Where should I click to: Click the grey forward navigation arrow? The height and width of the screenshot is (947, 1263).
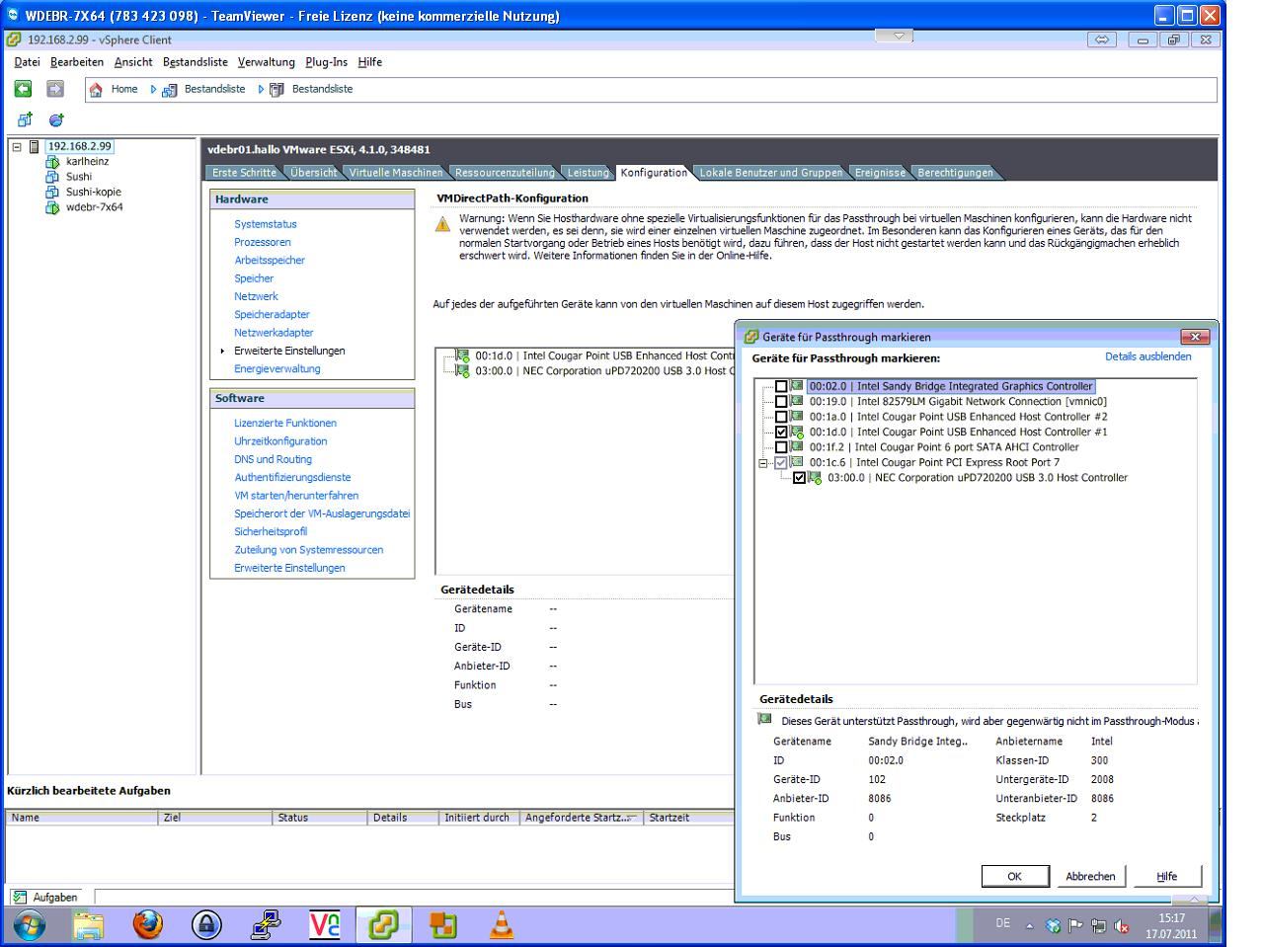(x=55, y=89)
